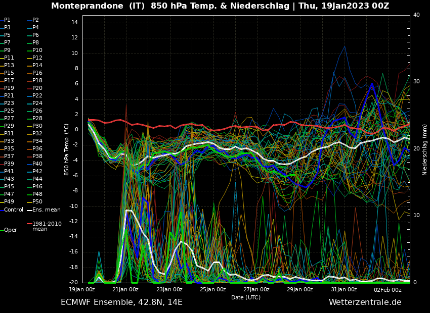Select the P39 legend entry
Image resolution: width=430 pixels, height=313 pixels.
click(9, 164)
